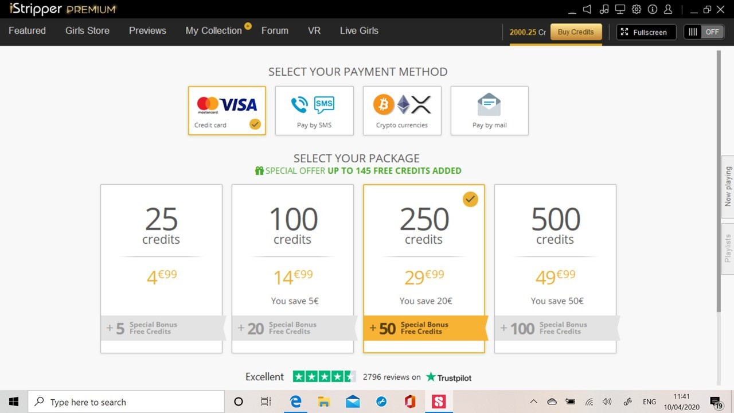Click the pen workspace tray icon

[x=627, y=402]
